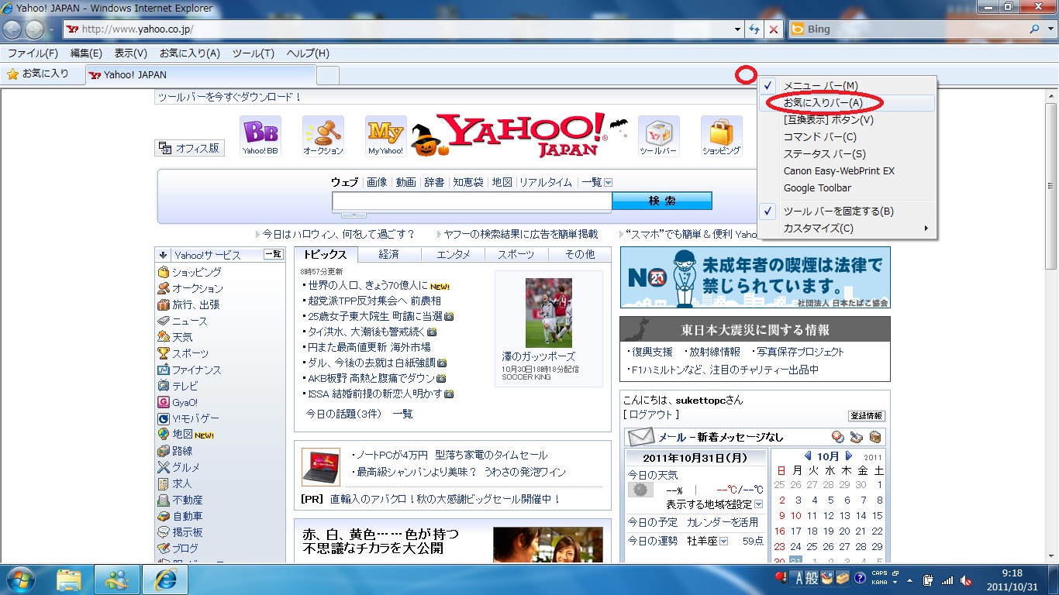This screenshot has width=1059, height=595.
Task: Click the Stop loading X icon
Action: coord(774,29)
